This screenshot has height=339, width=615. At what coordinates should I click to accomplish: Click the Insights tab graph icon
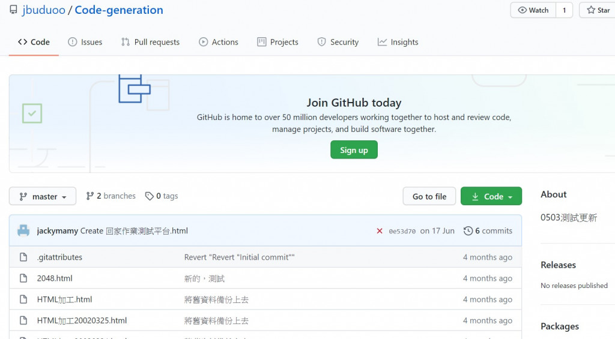382,42
